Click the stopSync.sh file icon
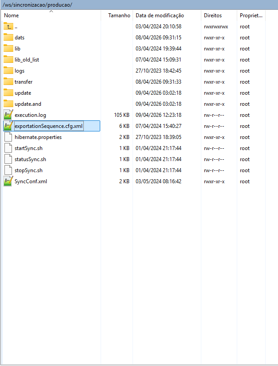The image size is (278, 366). pyautogui.click(x=8, y=170)
